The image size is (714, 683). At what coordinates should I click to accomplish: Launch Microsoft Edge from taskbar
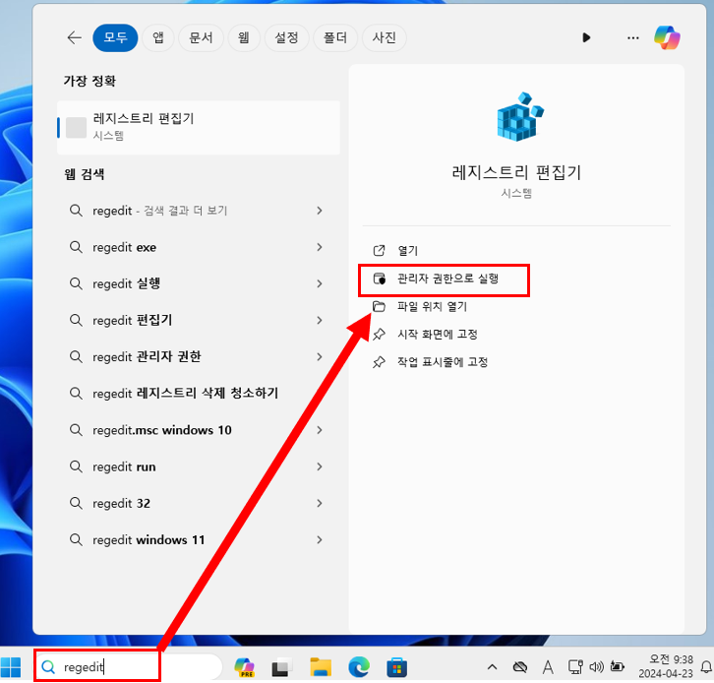pos(359,667)
